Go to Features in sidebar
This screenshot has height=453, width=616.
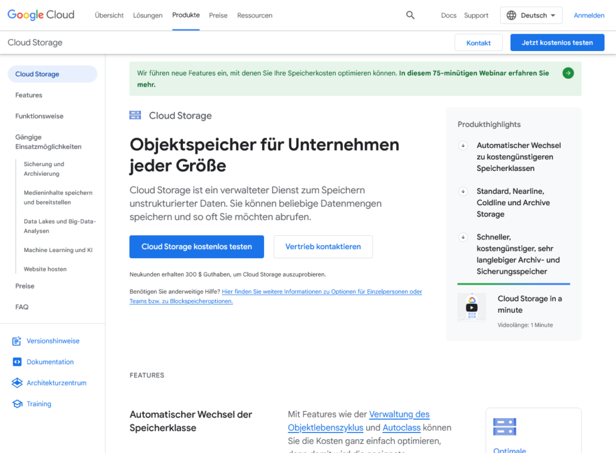(x=29, y=95)
